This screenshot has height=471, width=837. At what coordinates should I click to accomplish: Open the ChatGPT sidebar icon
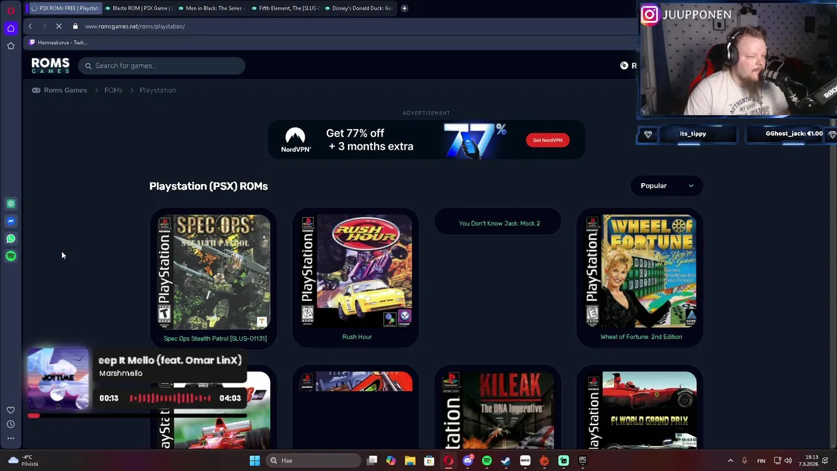click(10, 204)
